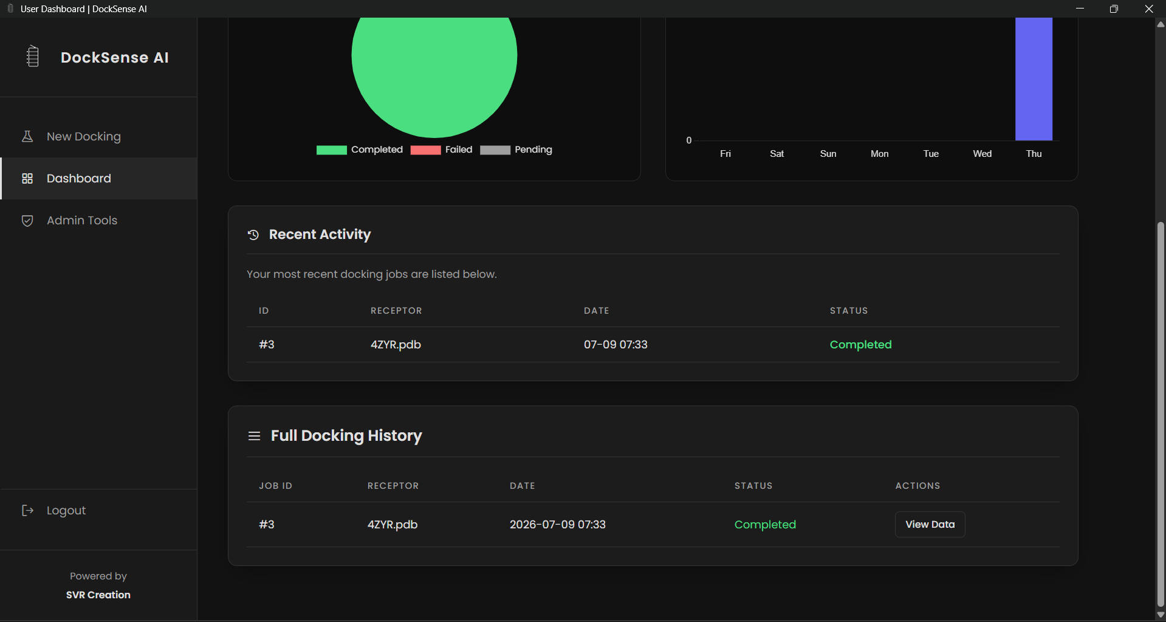Click job #3 in Full Docking History
Viewport: 1166px width, 622px height.
point(267,524)
